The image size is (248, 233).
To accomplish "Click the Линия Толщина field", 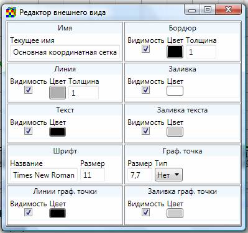I will (x=83, y=93).
